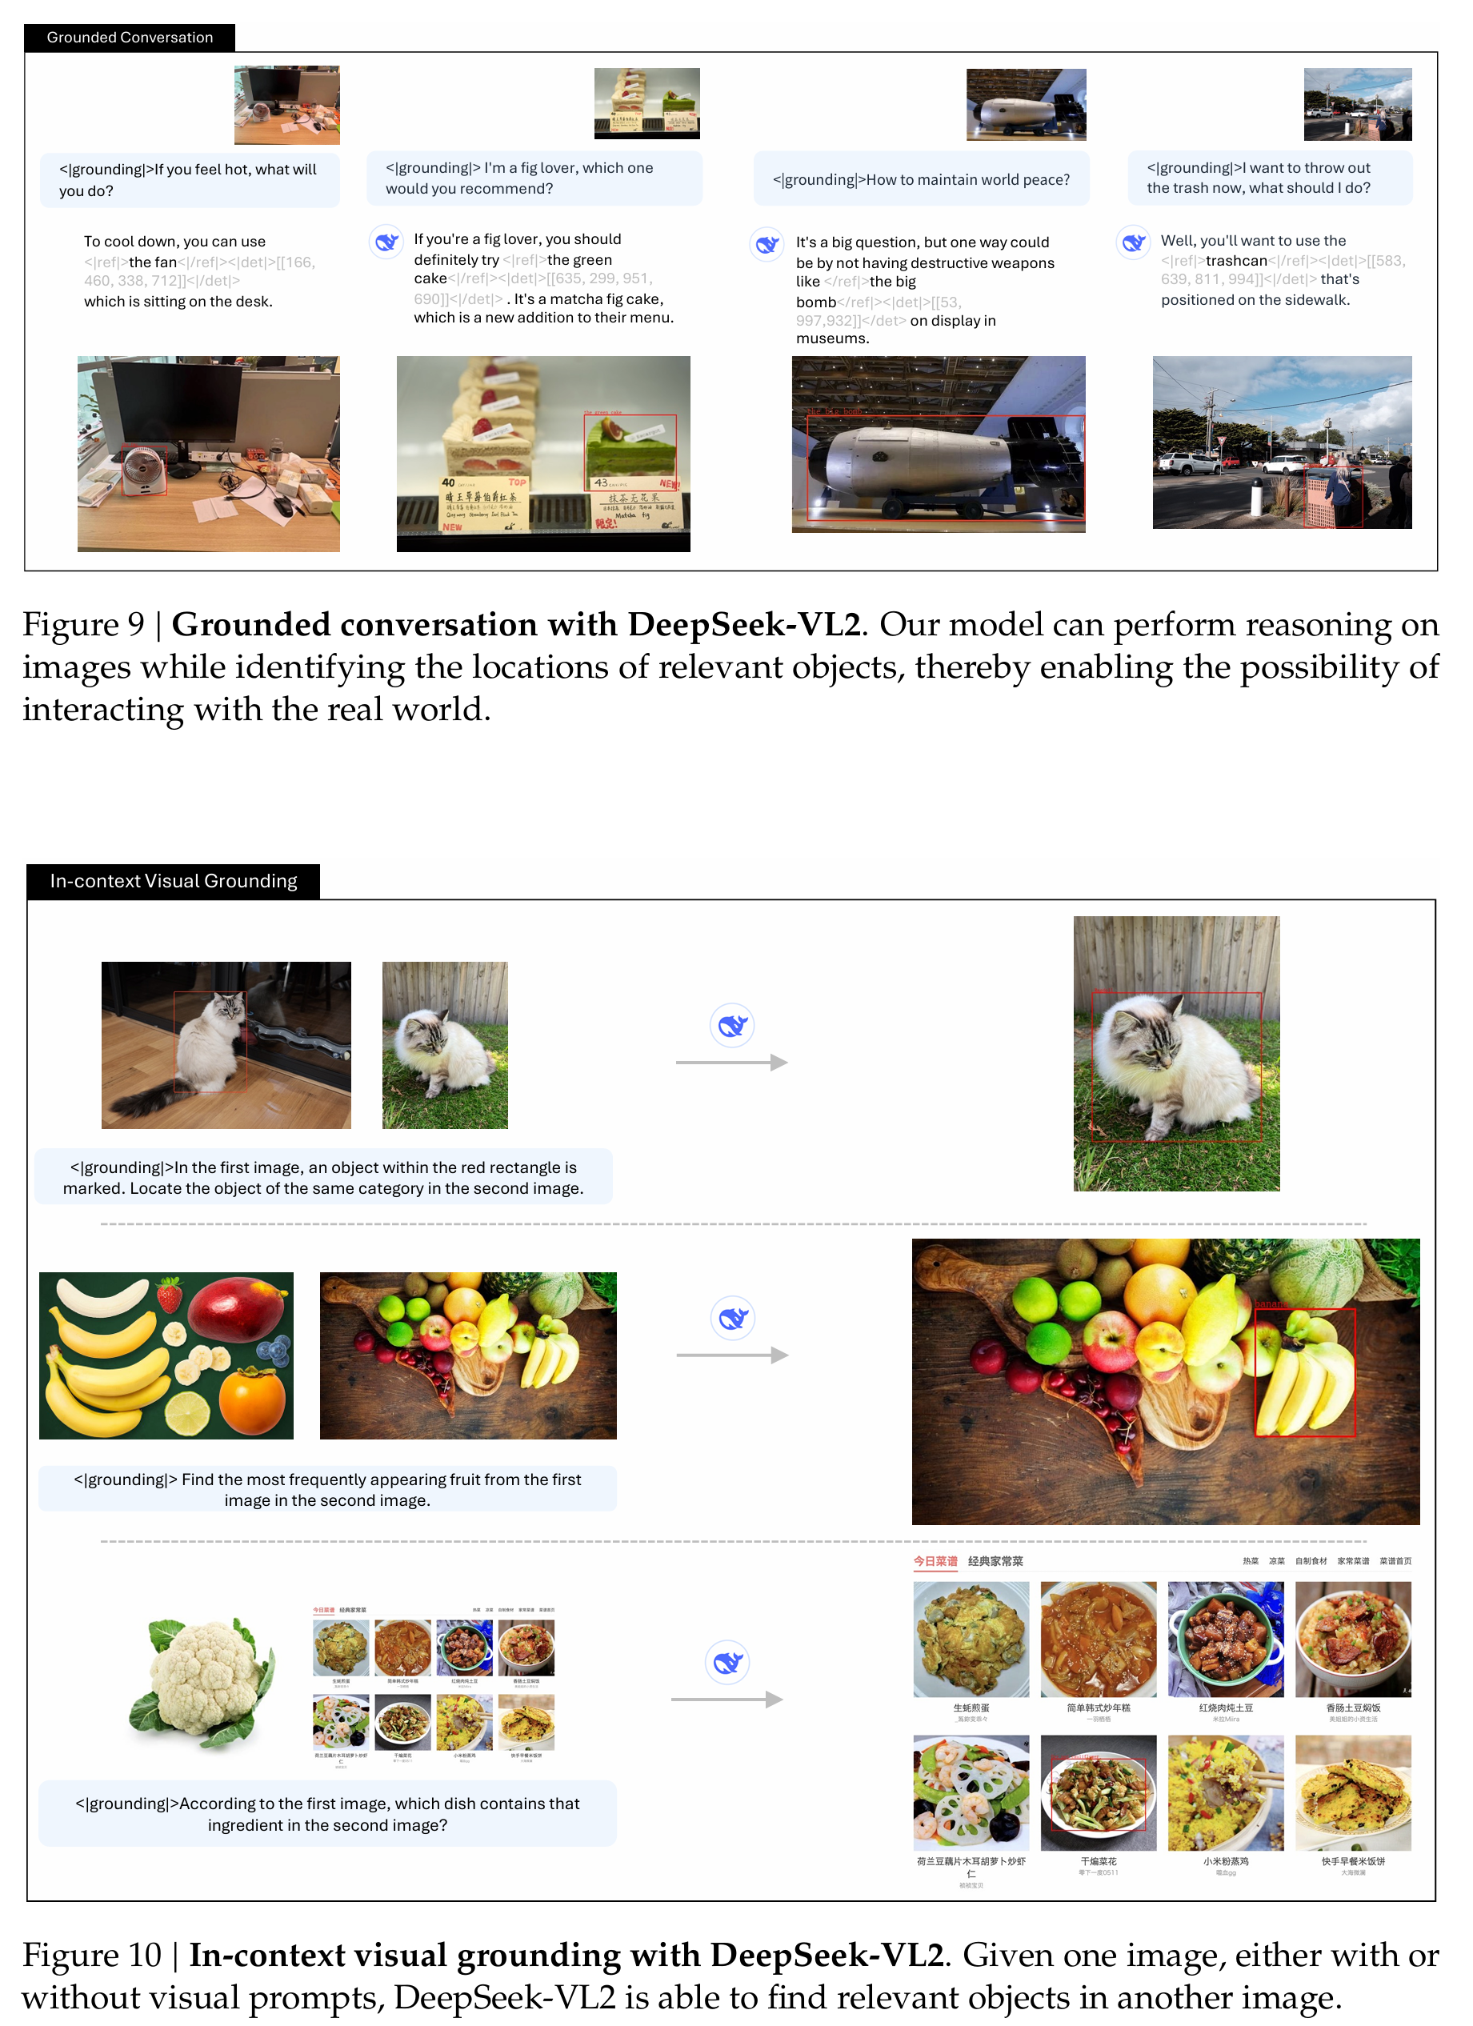Click the DeepSeek icon in the cat grounding row
Image resolution: width=1473 pixels, height=2026 pixels.
coord(732,1026)
